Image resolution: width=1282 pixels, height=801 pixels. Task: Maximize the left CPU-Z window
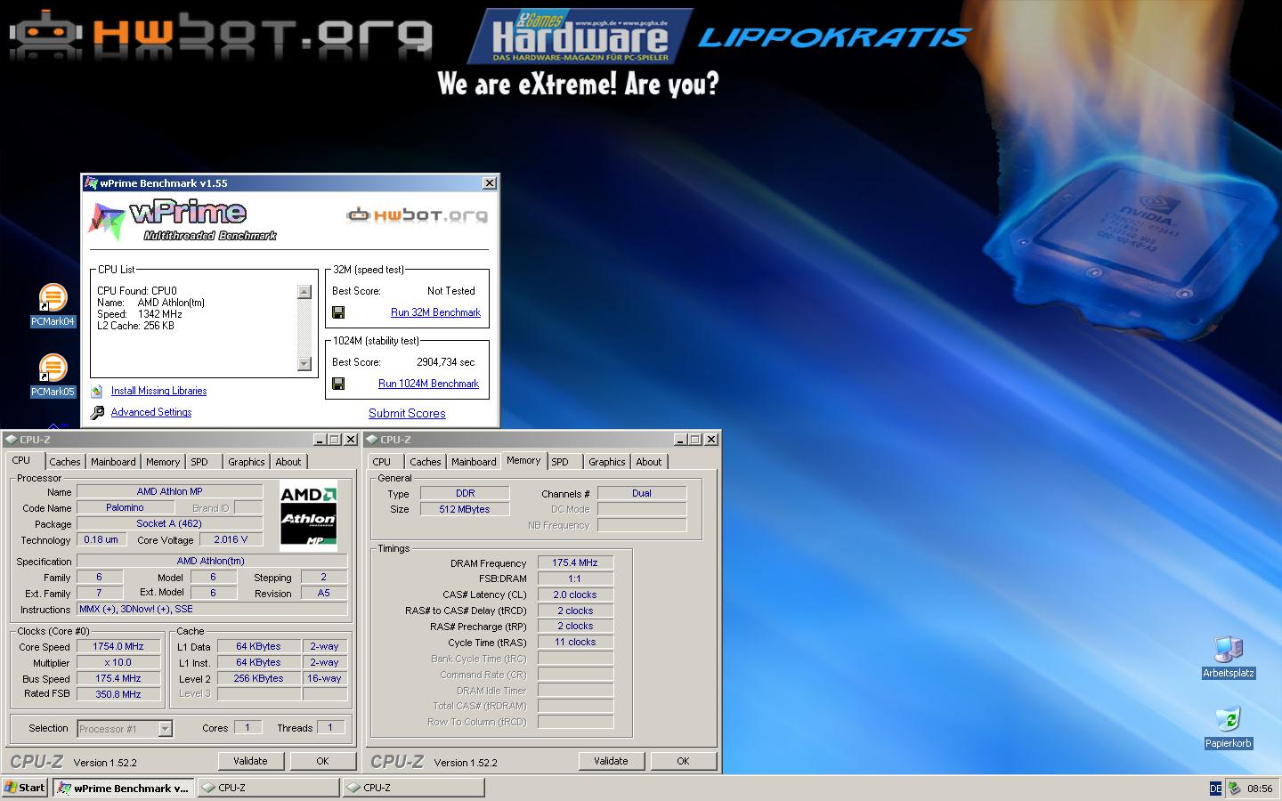(x=335, y=440)
